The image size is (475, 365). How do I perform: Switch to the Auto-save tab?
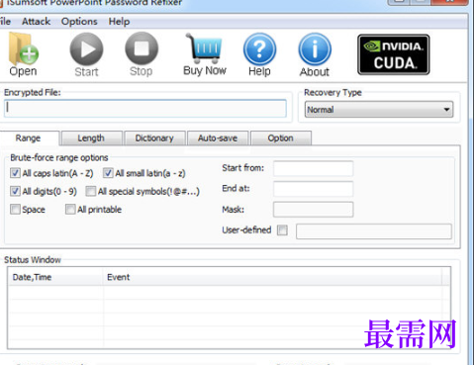(x=218, y=138)
